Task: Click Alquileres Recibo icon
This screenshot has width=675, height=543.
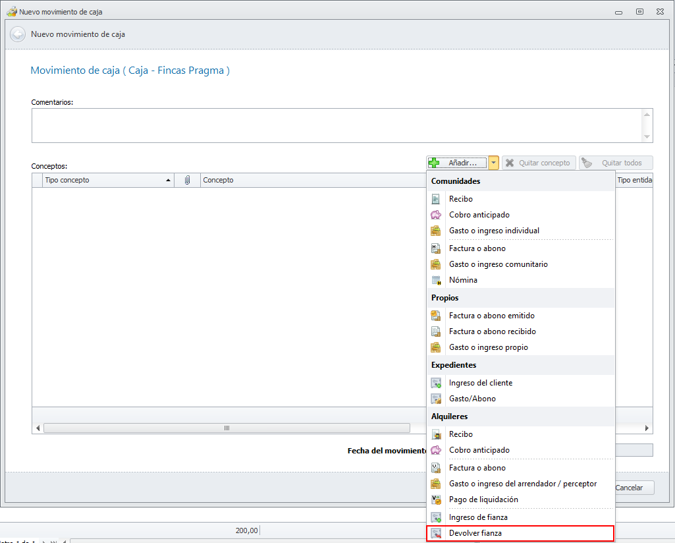Action: click(436, 434)
